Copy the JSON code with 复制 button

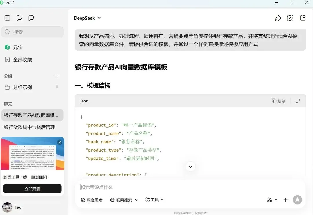pyautogui.click(x=278, y=101)
